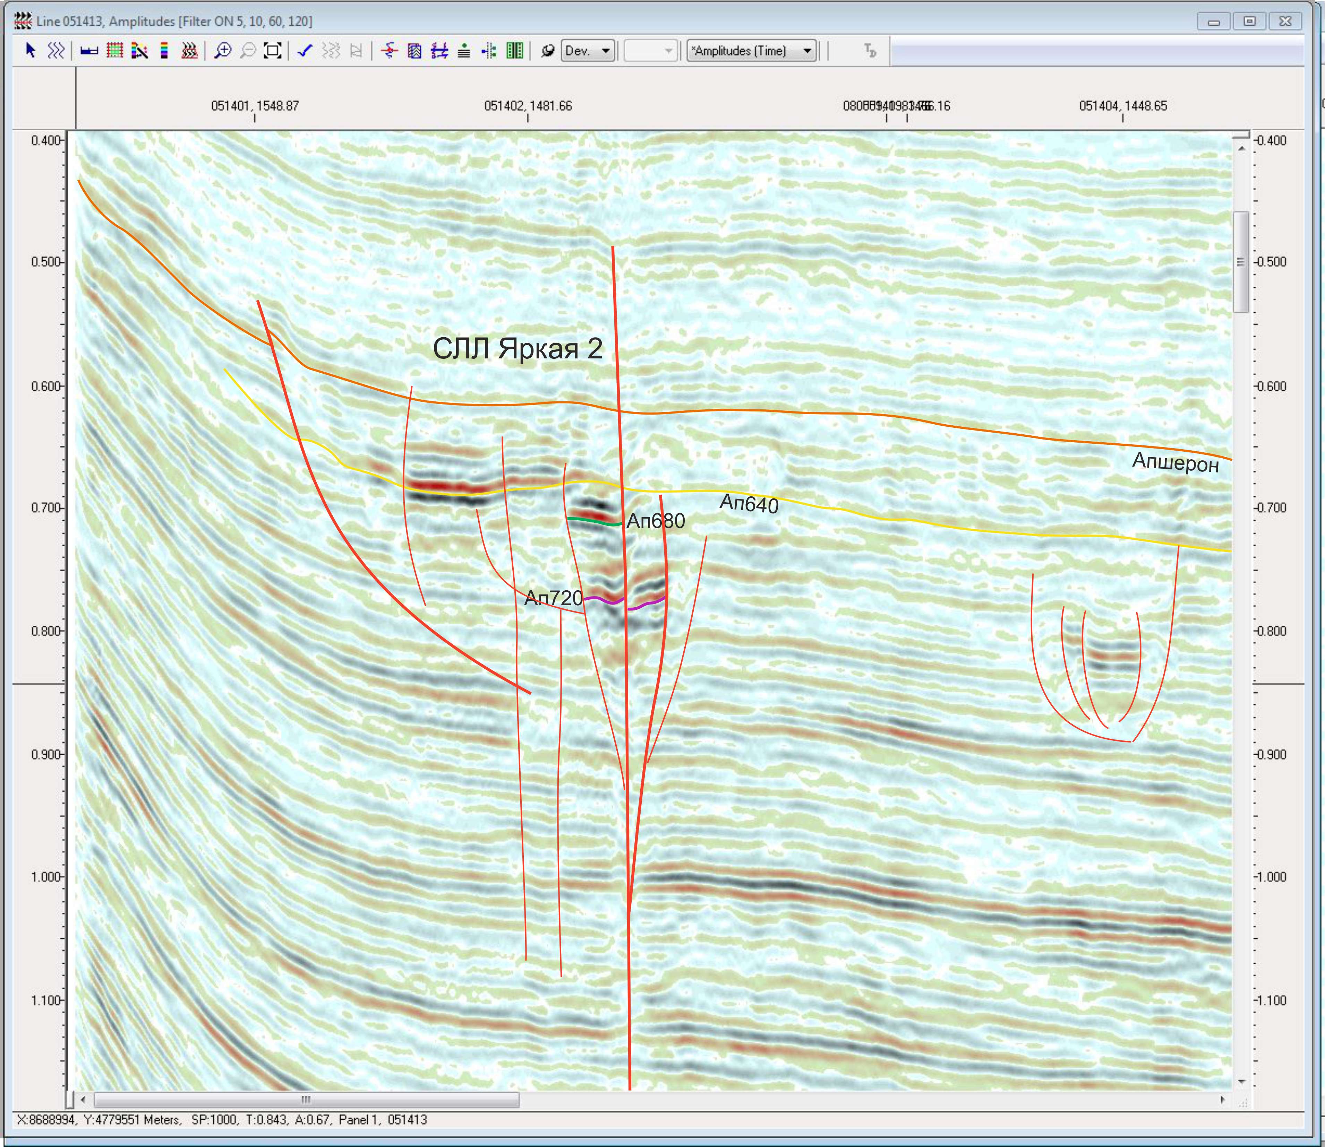The width and height of the screenshot is (1325, 1147).
Task: Open the Dev. dropdown
Action: [588, 51]
